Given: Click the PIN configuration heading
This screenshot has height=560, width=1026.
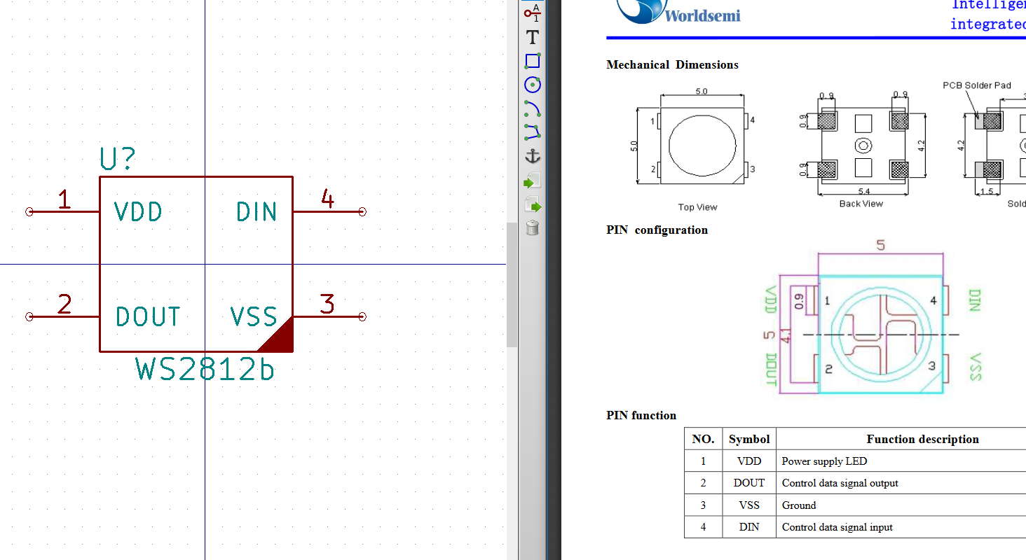Looking at the screenshot, I should [x=657, y=230].
